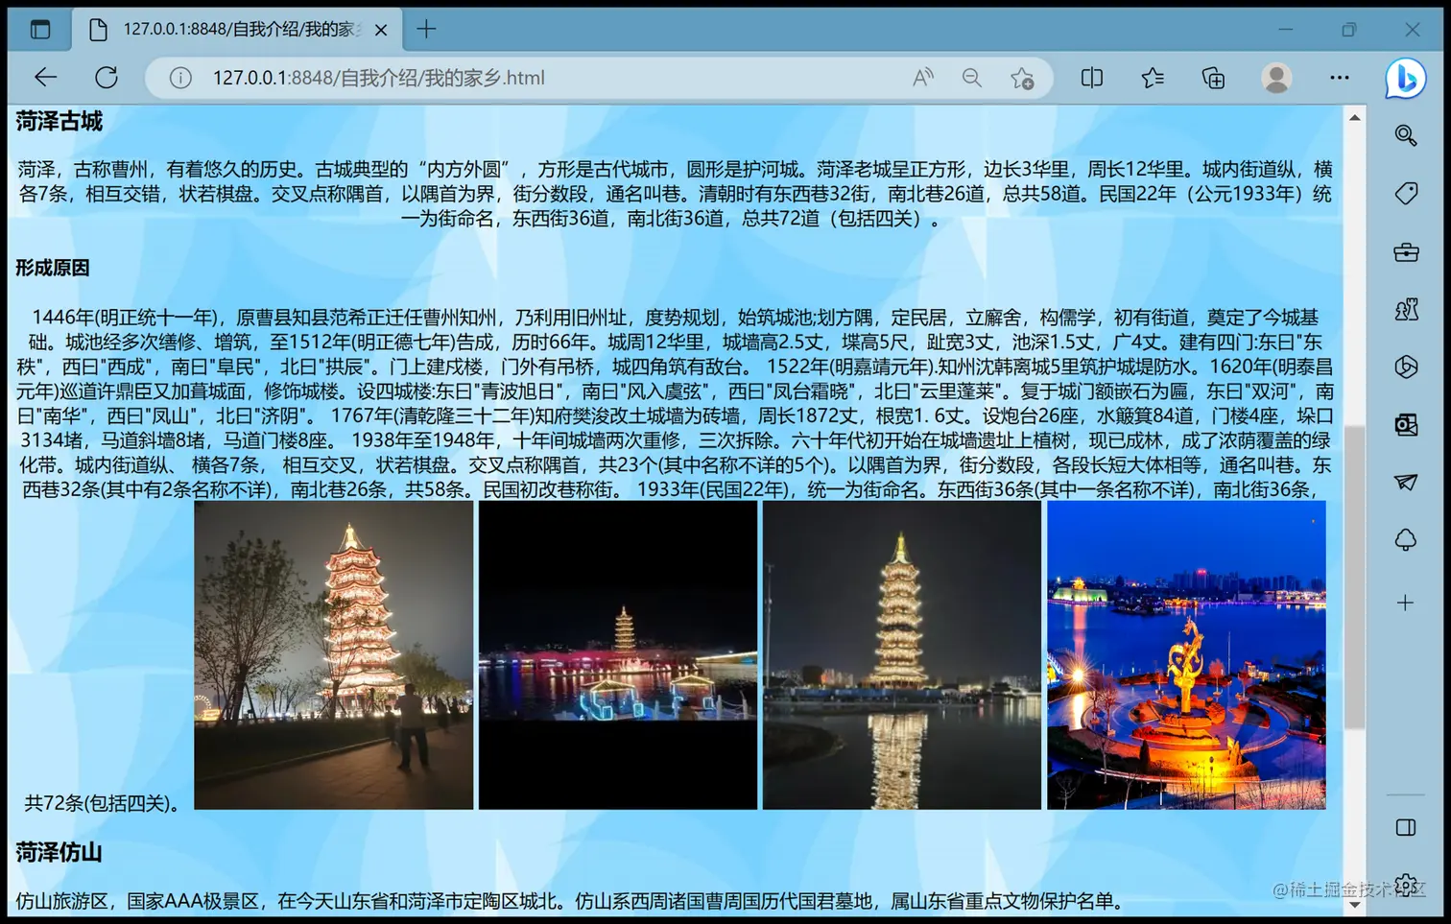
Task: View site information from the address bar
Action: point(179,78)
